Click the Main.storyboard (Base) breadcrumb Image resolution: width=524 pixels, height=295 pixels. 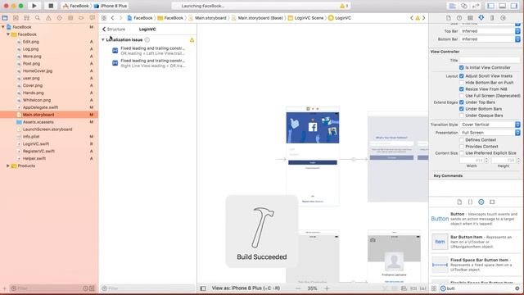[257, 18]
